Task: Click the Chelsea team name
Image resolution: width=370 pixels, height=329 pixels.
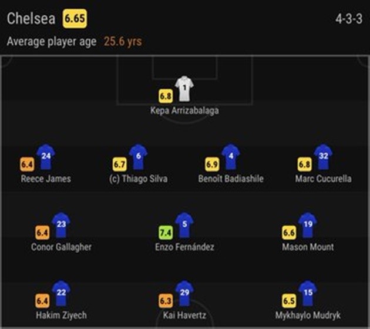Action: click(x=31, y=19)
